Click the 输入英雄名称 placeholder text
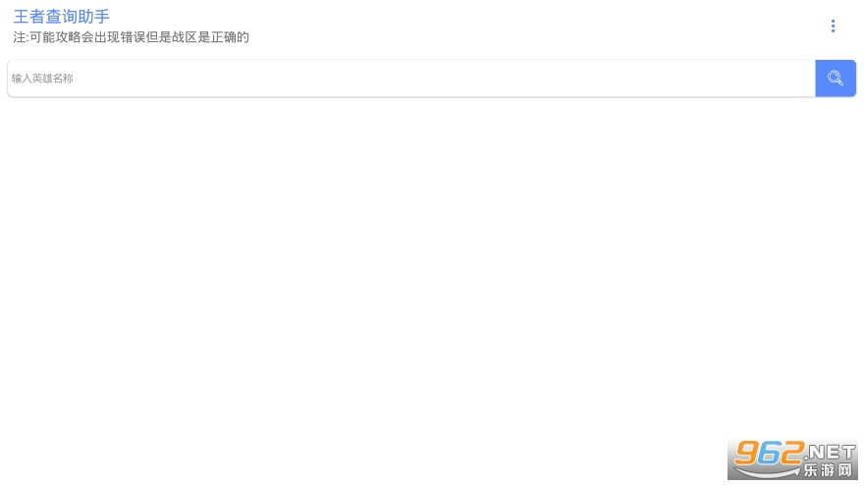The width and height of the screenshot is (864, 486). (x=42, y=79)
